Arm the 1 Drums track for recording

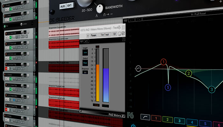click(3, 6)
